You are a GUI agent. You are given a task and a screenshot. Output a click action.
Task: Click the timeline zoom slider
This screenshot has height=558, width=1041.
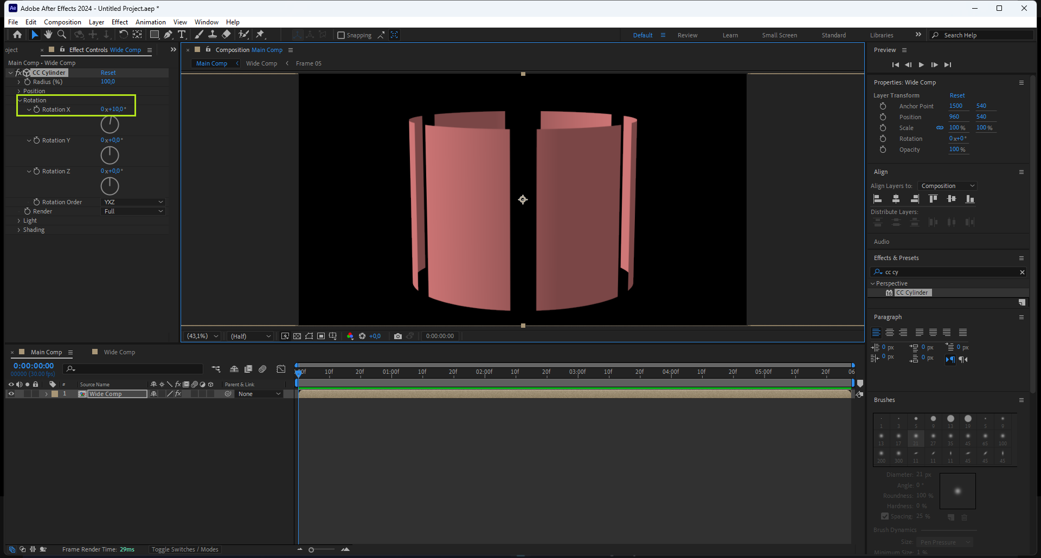pyautogui.click(x=311, y=550)
